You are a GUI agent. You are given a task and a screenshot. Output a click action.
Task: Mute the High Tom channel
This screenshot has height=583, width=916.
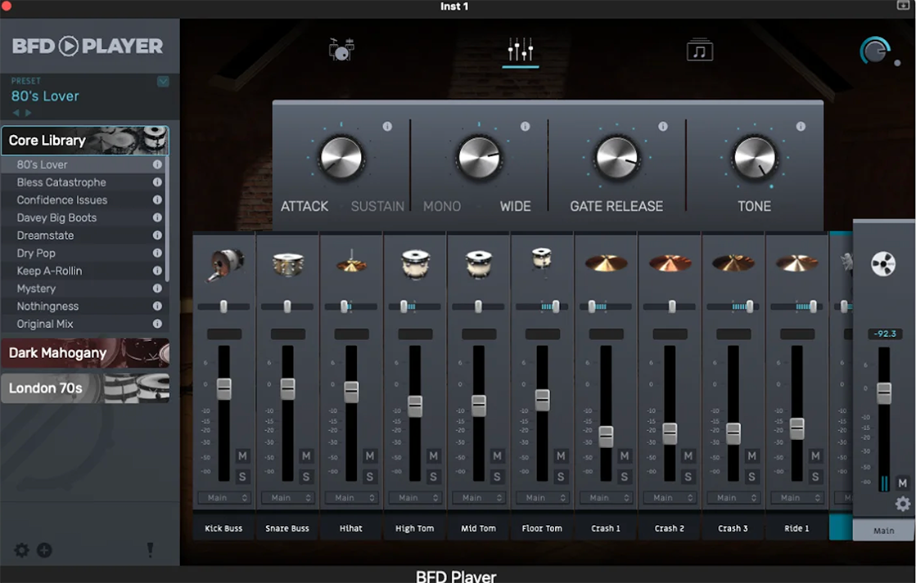(434, 455)
